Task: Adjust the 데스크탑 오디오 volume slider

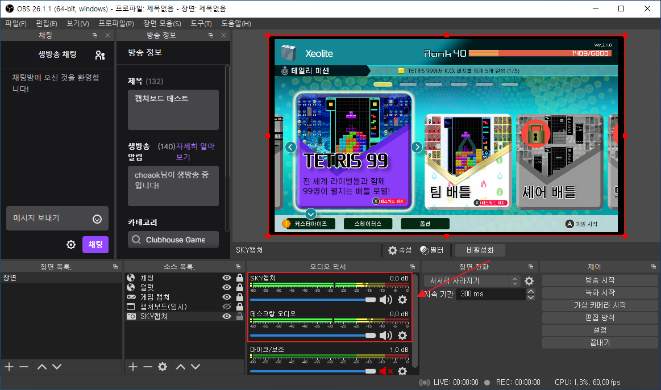Action: click(313, 336)
